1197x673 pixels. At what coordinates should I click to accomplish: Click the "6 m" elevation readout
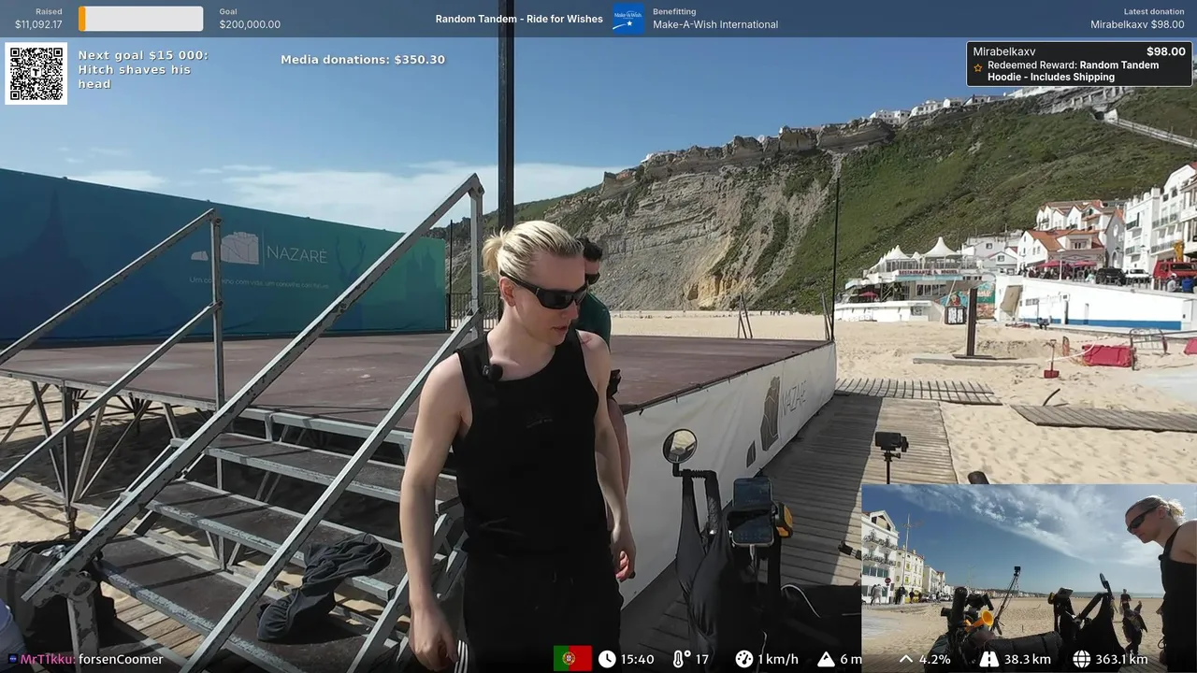850,659
